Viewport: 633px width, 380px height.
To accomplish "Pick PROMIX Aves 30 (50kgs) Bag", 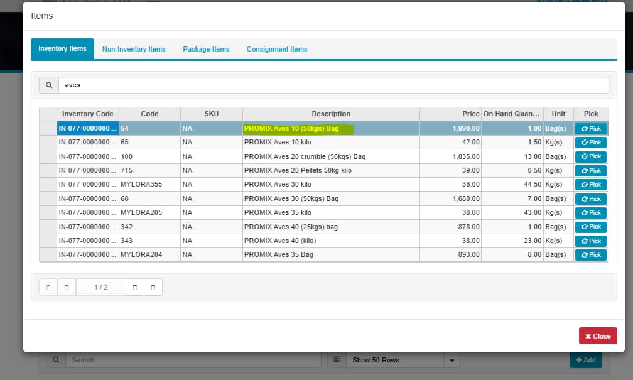I will [x=590, y=198].
